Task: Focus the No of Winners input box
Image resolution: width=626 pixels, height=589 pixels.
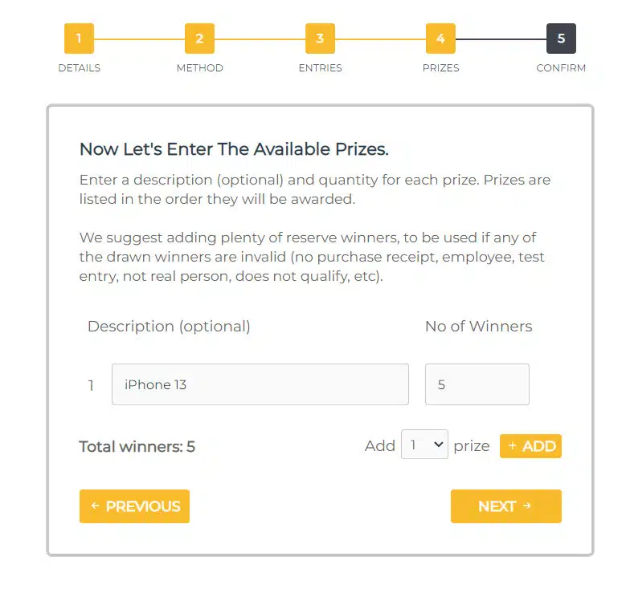Action: point(477,384)
